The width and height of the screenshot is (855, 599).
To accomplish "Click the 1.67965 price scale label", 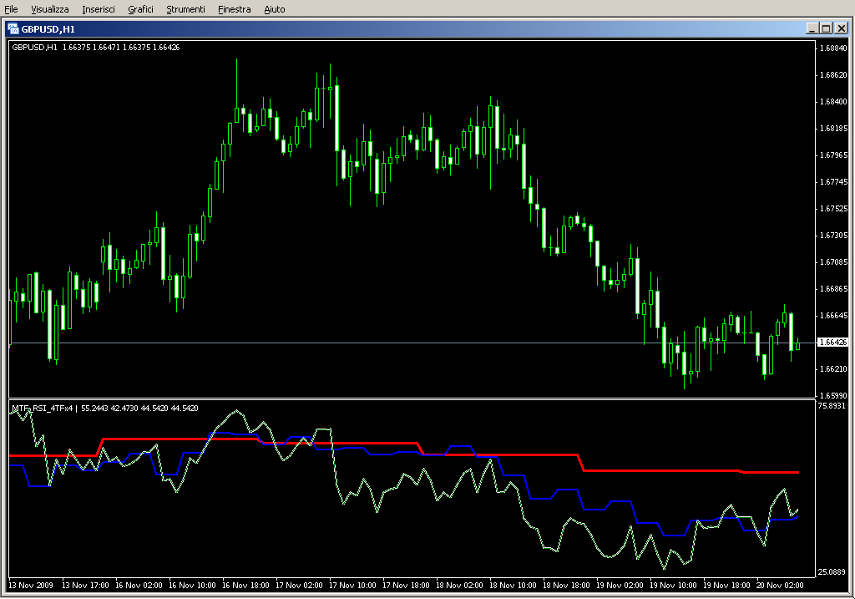I will (833, 155).
